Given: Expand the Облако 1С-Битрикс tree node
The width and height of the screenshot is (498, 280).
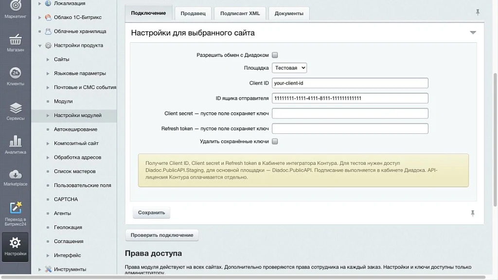Looking at the screenshot, I should pos(40,17).
